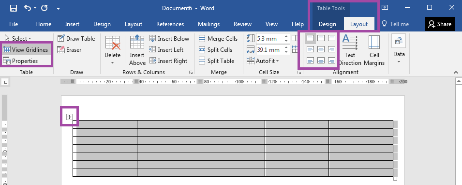The height and width of the screenshot is (185, 462).
Task: Open table Properties
Action: coord(21,61)
